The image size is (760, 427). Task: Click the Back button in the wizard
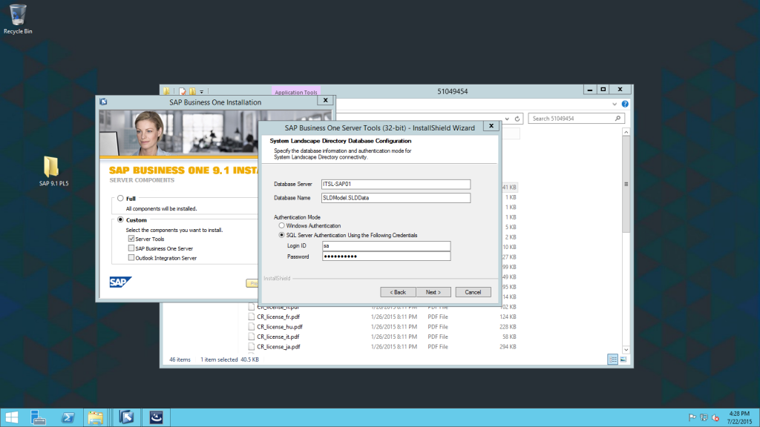tap(398, 292)
